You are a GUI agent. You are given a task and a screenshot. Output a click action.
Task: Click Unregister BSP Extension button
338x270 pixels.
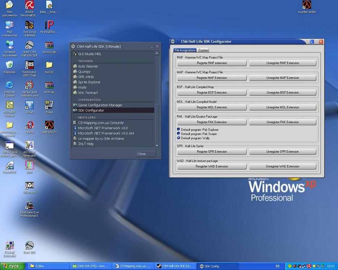(283, 93)
